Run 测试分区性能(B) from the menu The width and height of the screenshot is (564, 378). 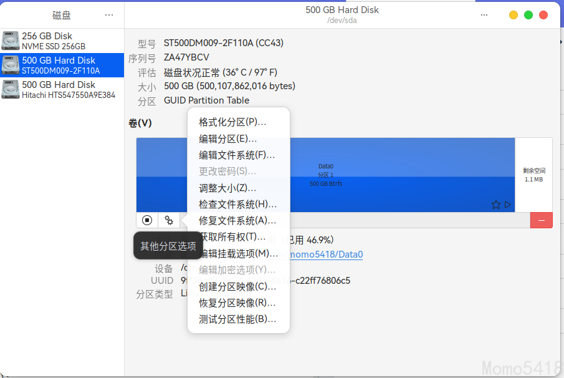(x=237, y=319)
